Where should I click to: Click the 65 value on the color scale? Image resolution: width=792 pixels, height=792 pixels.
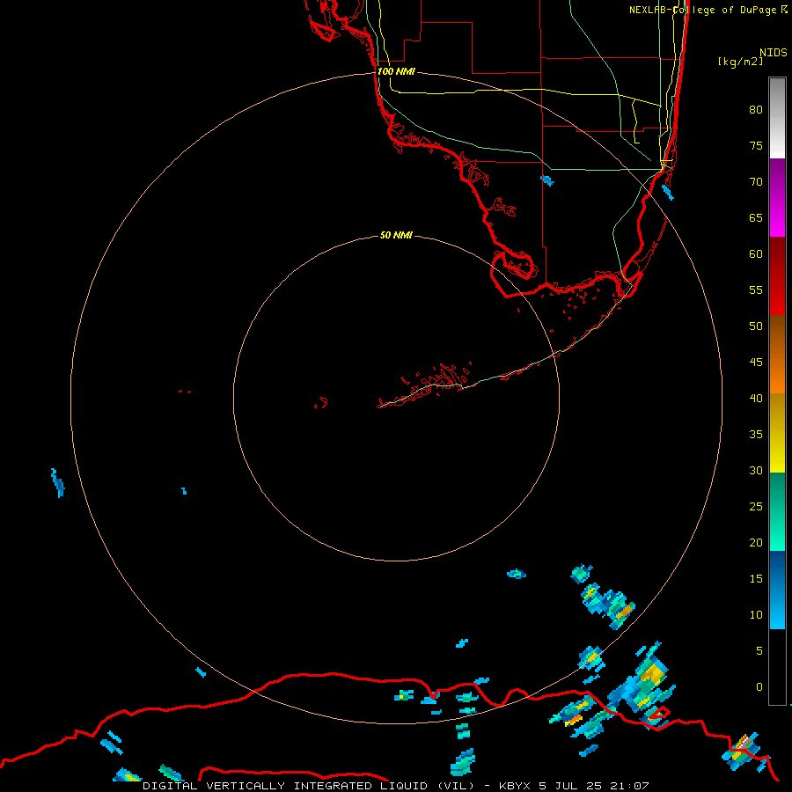(x=756, y=217)
